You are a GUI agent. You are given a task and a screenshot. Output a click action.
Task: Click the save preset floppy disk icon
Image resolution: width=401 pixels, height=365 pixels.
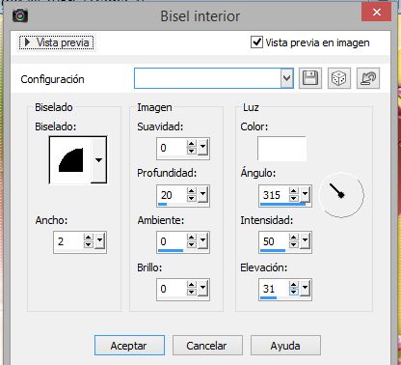point(310,78)
